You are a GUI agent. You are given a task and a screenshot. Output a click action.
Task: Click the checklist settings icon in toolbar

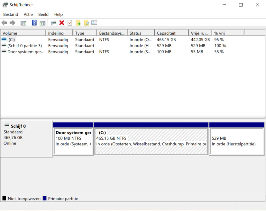click(x=94, y=23)
